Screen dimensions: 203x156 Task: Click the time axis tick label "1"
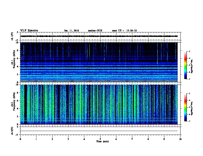pos(36,139)
